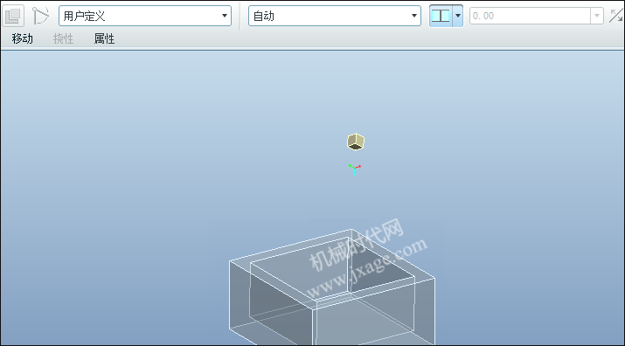Open the 属性 tab
The width and height of the screenshot is (625, 346).
pyautogui.click(x=104, y=38)
